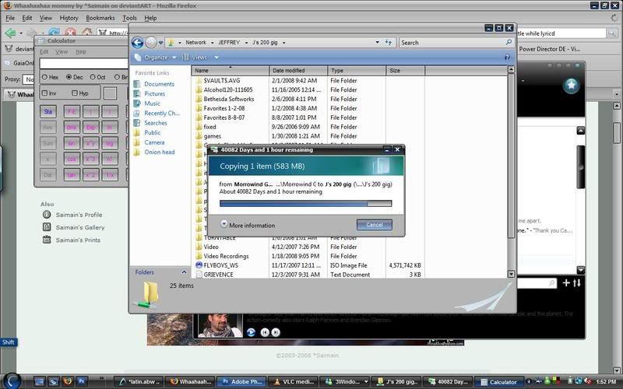The height and width of the screenshot is (389, 623).
Task: Click Firefox red stop button
Action: point(71,33)
